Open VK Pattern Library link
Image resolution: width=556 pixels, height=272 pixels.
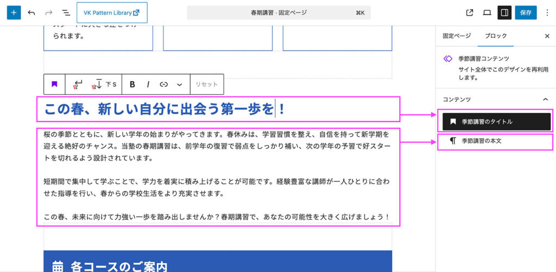(x=112, y=12)
